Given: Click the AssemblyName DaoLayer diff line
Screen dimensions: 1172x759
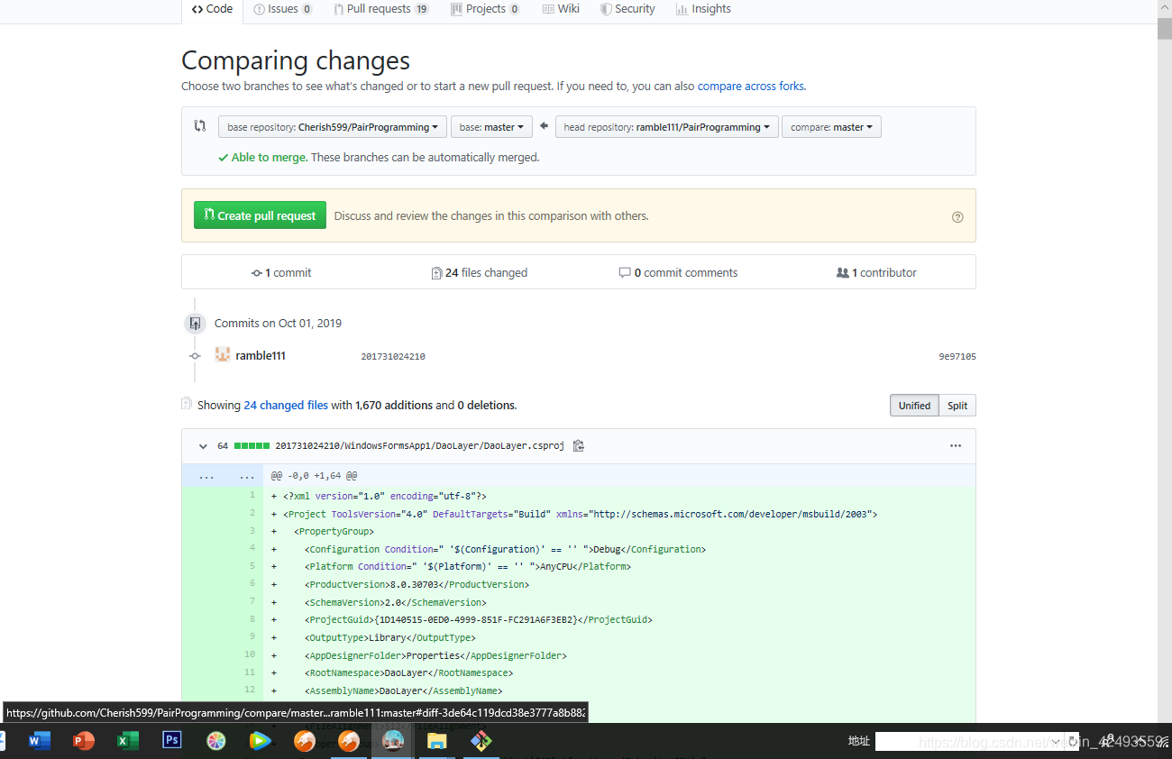Looking at the screenshot, I should coord(619,690).
